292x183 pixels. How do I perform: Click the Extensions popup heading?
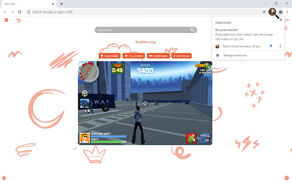pyautogui.click(x=223, y=23)
